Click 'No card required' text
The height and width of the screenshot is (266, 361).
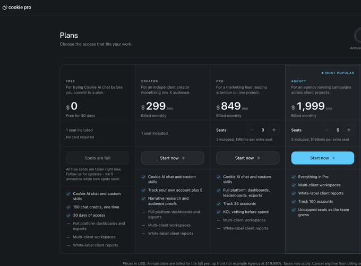pos(80,137)
